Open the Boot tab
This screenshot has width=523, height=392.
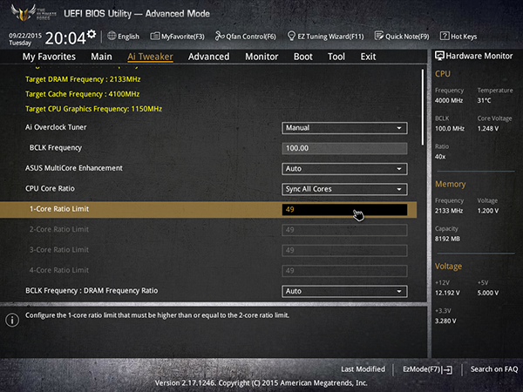(x=302, y=57)
